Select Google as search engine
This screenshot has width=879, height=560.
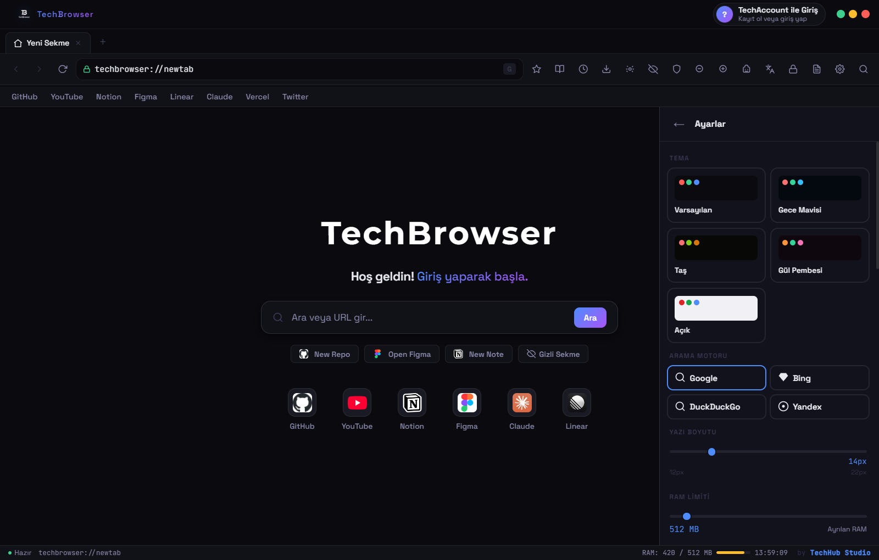[716, 378]
